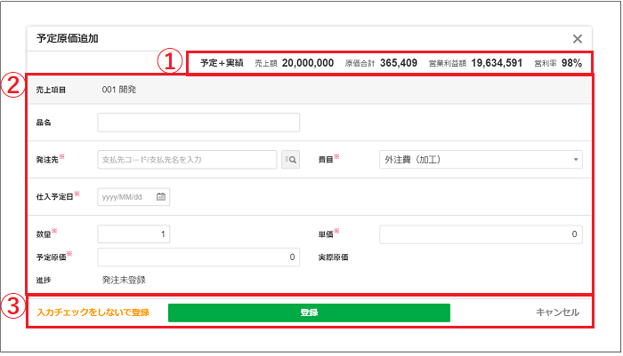623x356 pixels.
Task: Click the 入力チェックをしないで登録 link
Action: point(93,312)
